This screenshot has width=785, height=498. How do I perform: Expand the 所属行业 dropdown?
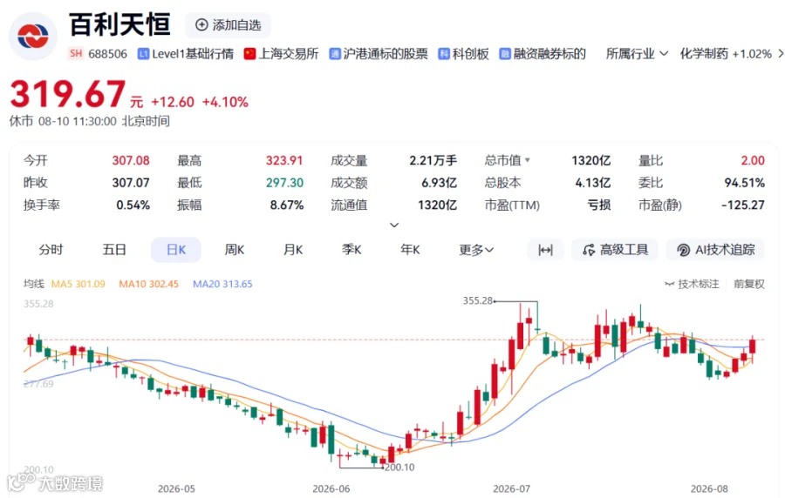coord(637,54)
